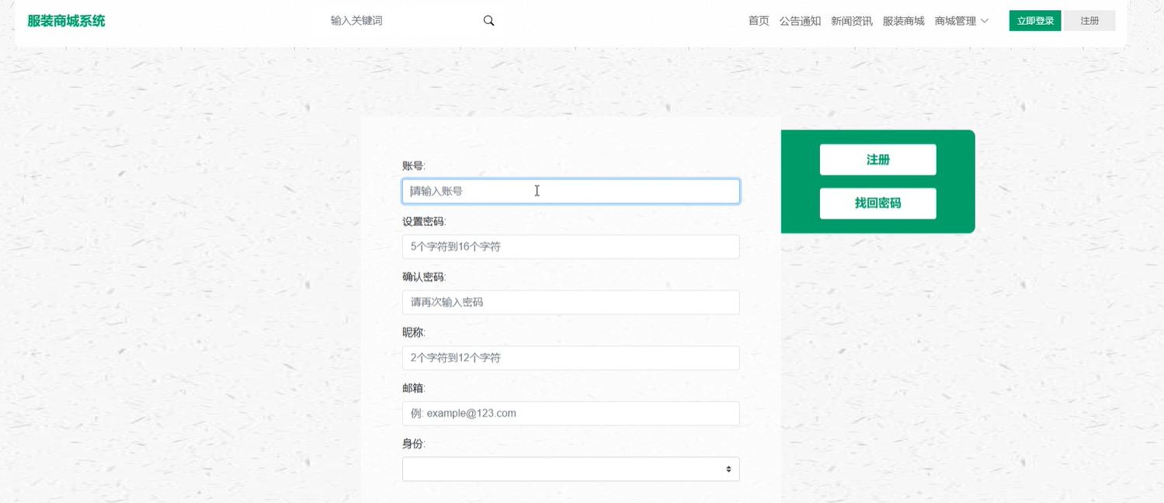Image resolution: width=1164 pixels, height=503 pixels.
Task: Click the 确认密码: label text
Action: (x=424, y=276)
